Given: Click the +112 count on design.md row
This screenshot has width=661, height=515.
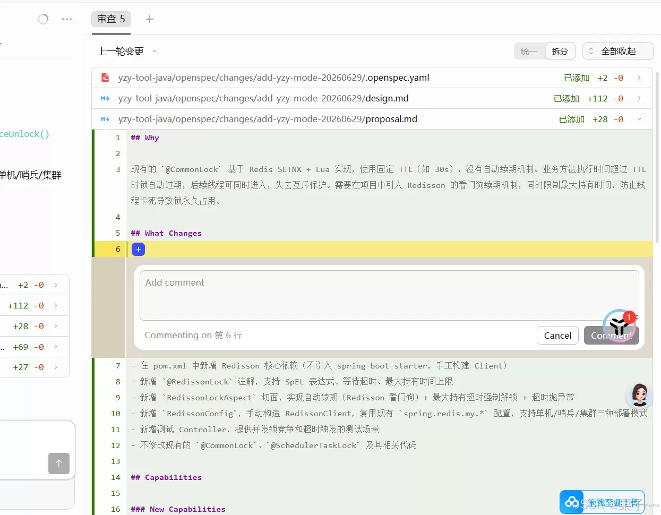Looking at the screenshot, I should [597, 98].
